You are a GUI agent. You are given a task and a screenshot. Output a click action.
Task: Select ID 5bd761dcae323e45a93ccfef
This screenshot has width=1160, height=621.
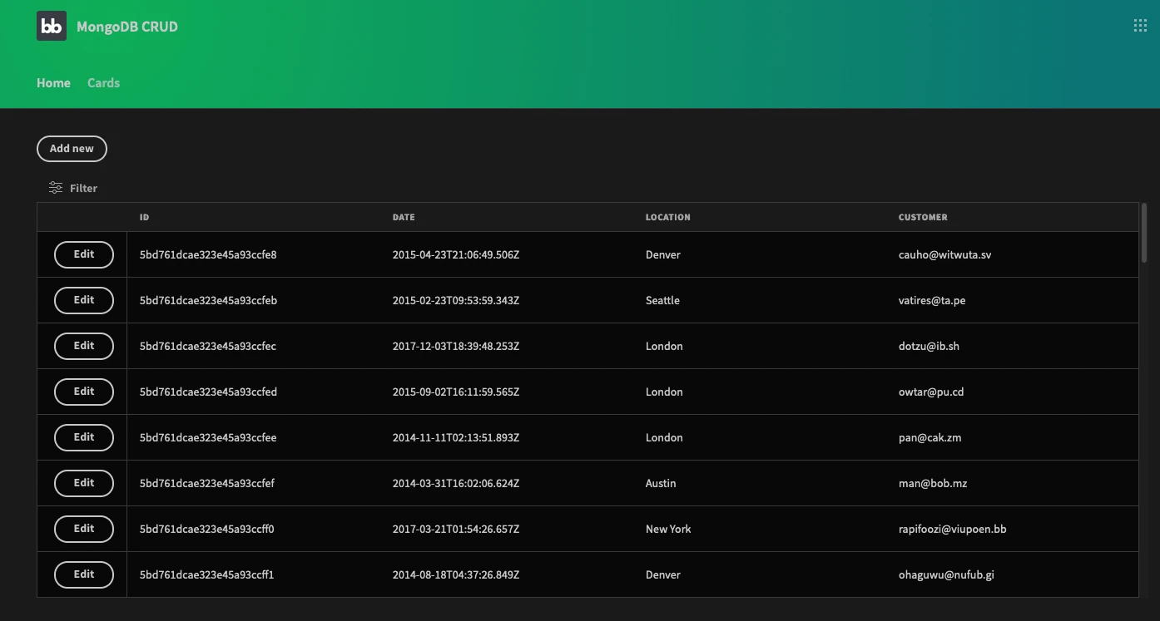[x=207, y=483]
